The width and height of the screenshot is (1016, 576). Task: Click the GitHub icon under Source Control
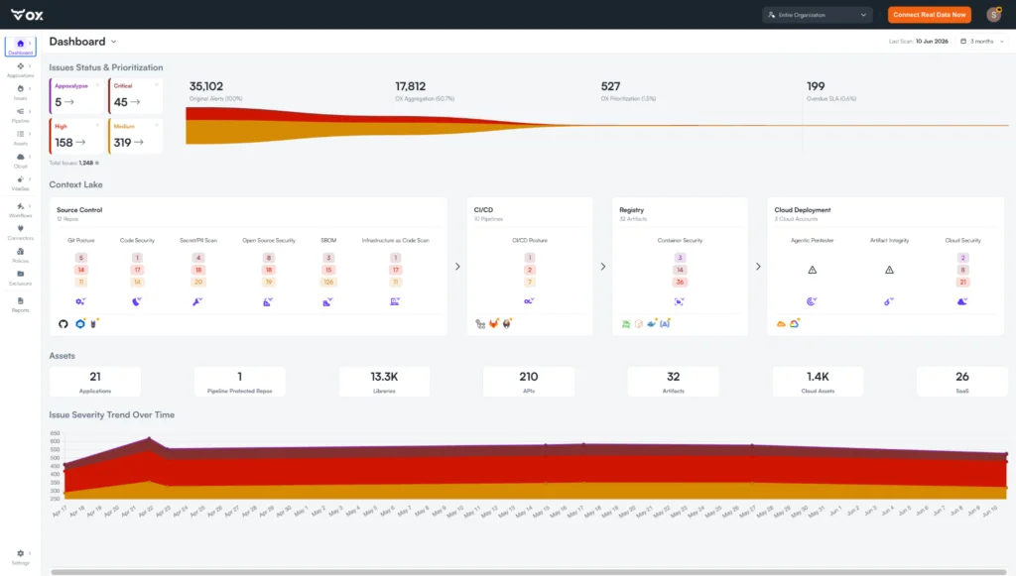[63, 323]
